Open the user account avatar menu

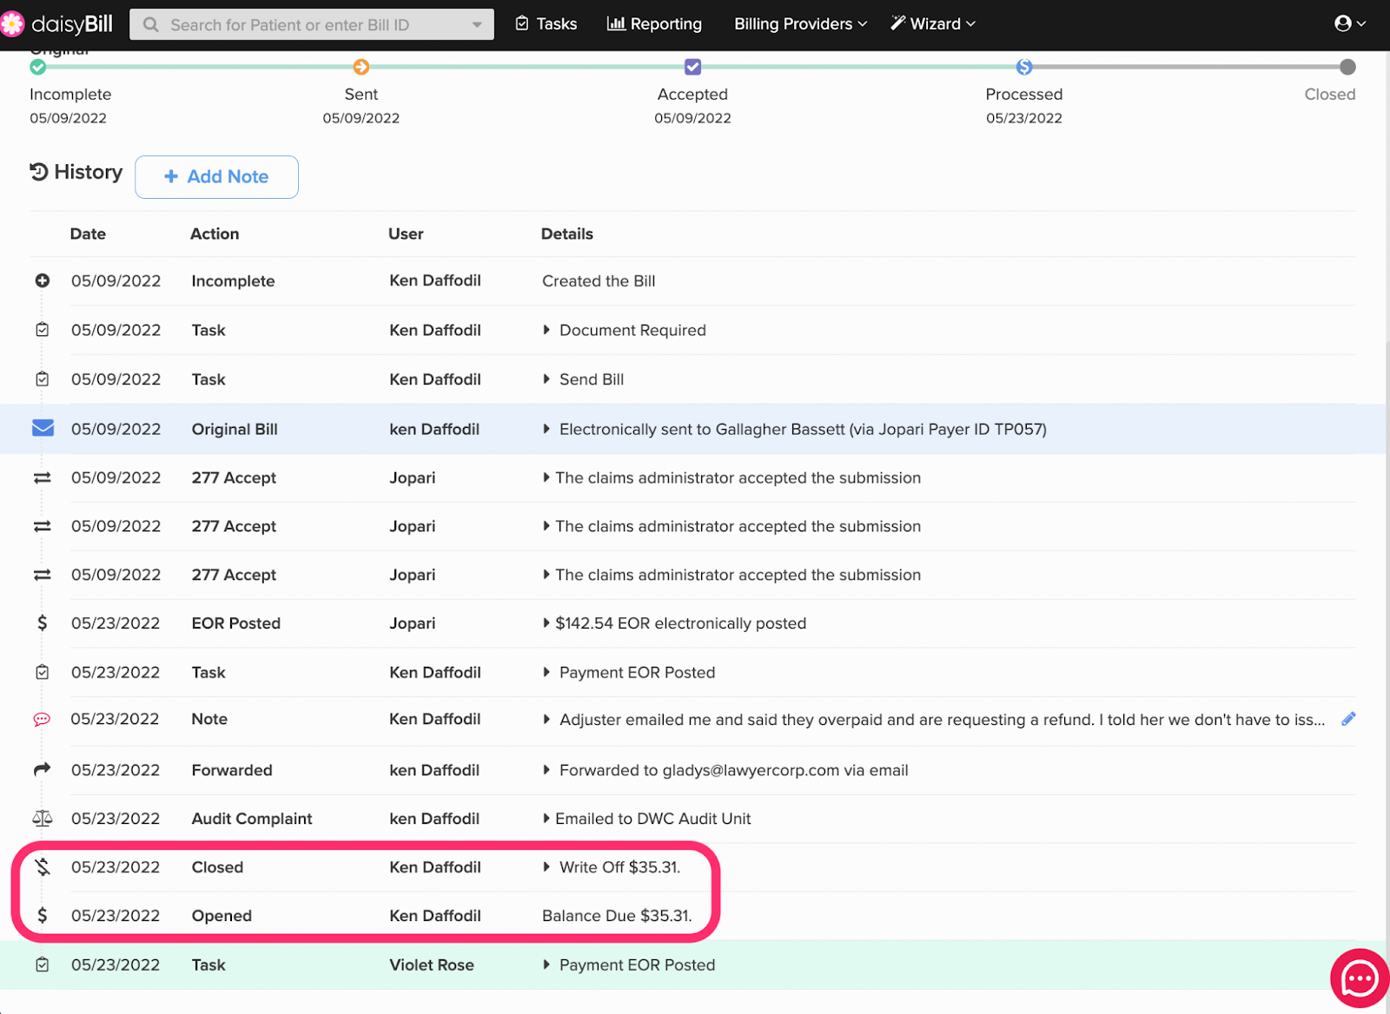1350,23
